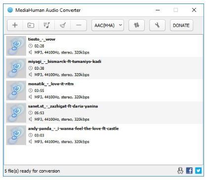The width and height of the screenshot is (207, 180).
Task: Click the 03:55 duration text
Action: (x=39, y=90)
